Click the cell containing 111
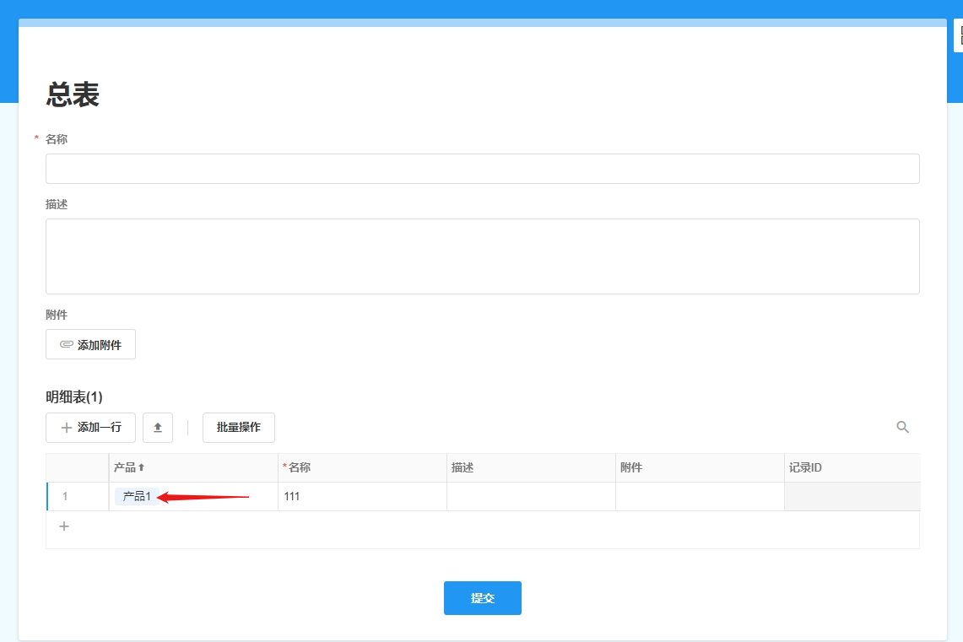The height and width of the screenshot is (642, 963). tap(362, 497)
